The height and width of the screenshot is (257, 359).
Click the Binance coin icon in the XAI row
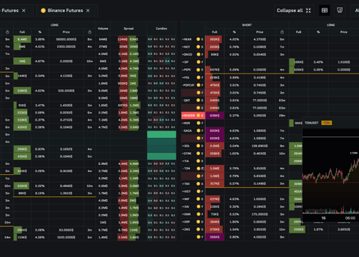tap(198, 206)
